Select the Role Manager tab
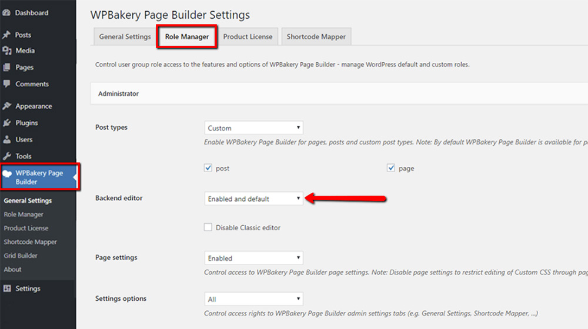 tap(187, 37)
